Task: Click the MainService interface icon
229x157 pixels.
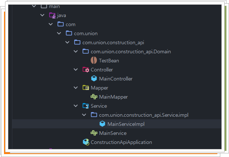Action: (94, 133)
